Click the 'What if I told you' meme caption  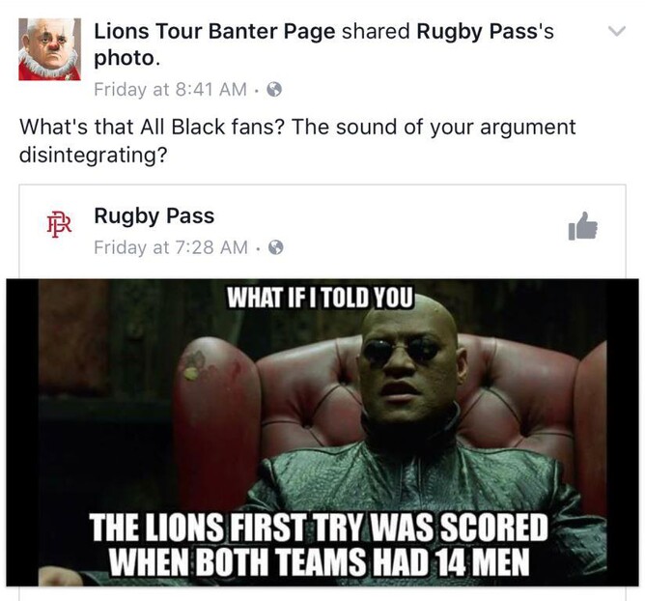point(320,297)
